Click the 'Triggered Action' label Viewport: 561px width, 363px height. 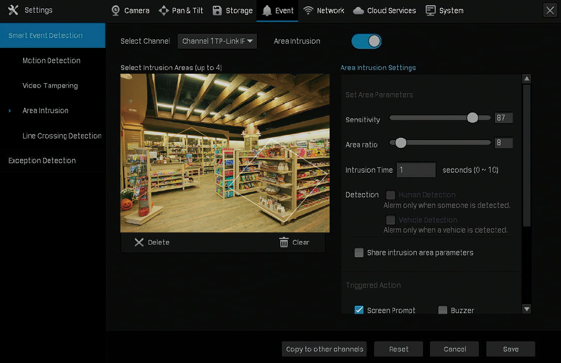pos(373,285)
